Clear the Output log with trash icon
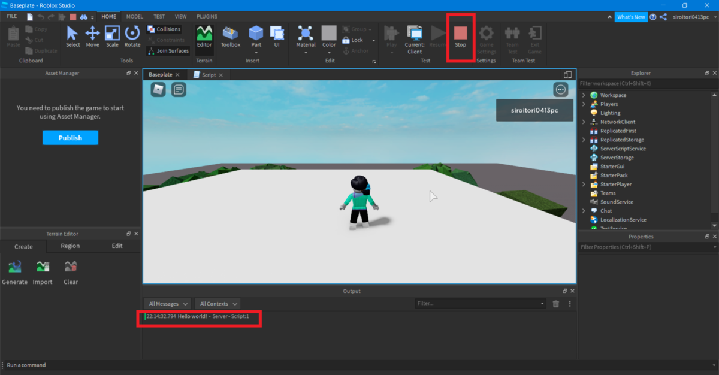 pyautogui.click(x=556, y=304)
